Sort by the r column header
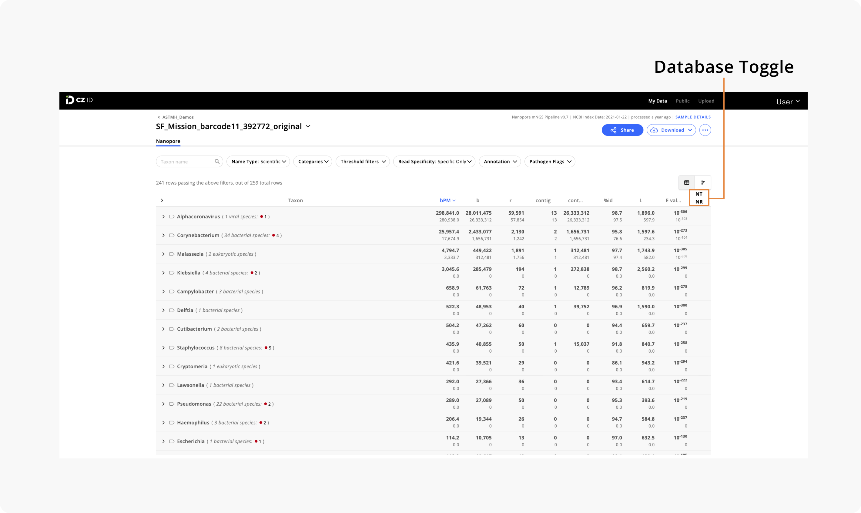The height and width of the screenshot is (513, 861). point(510,200)
